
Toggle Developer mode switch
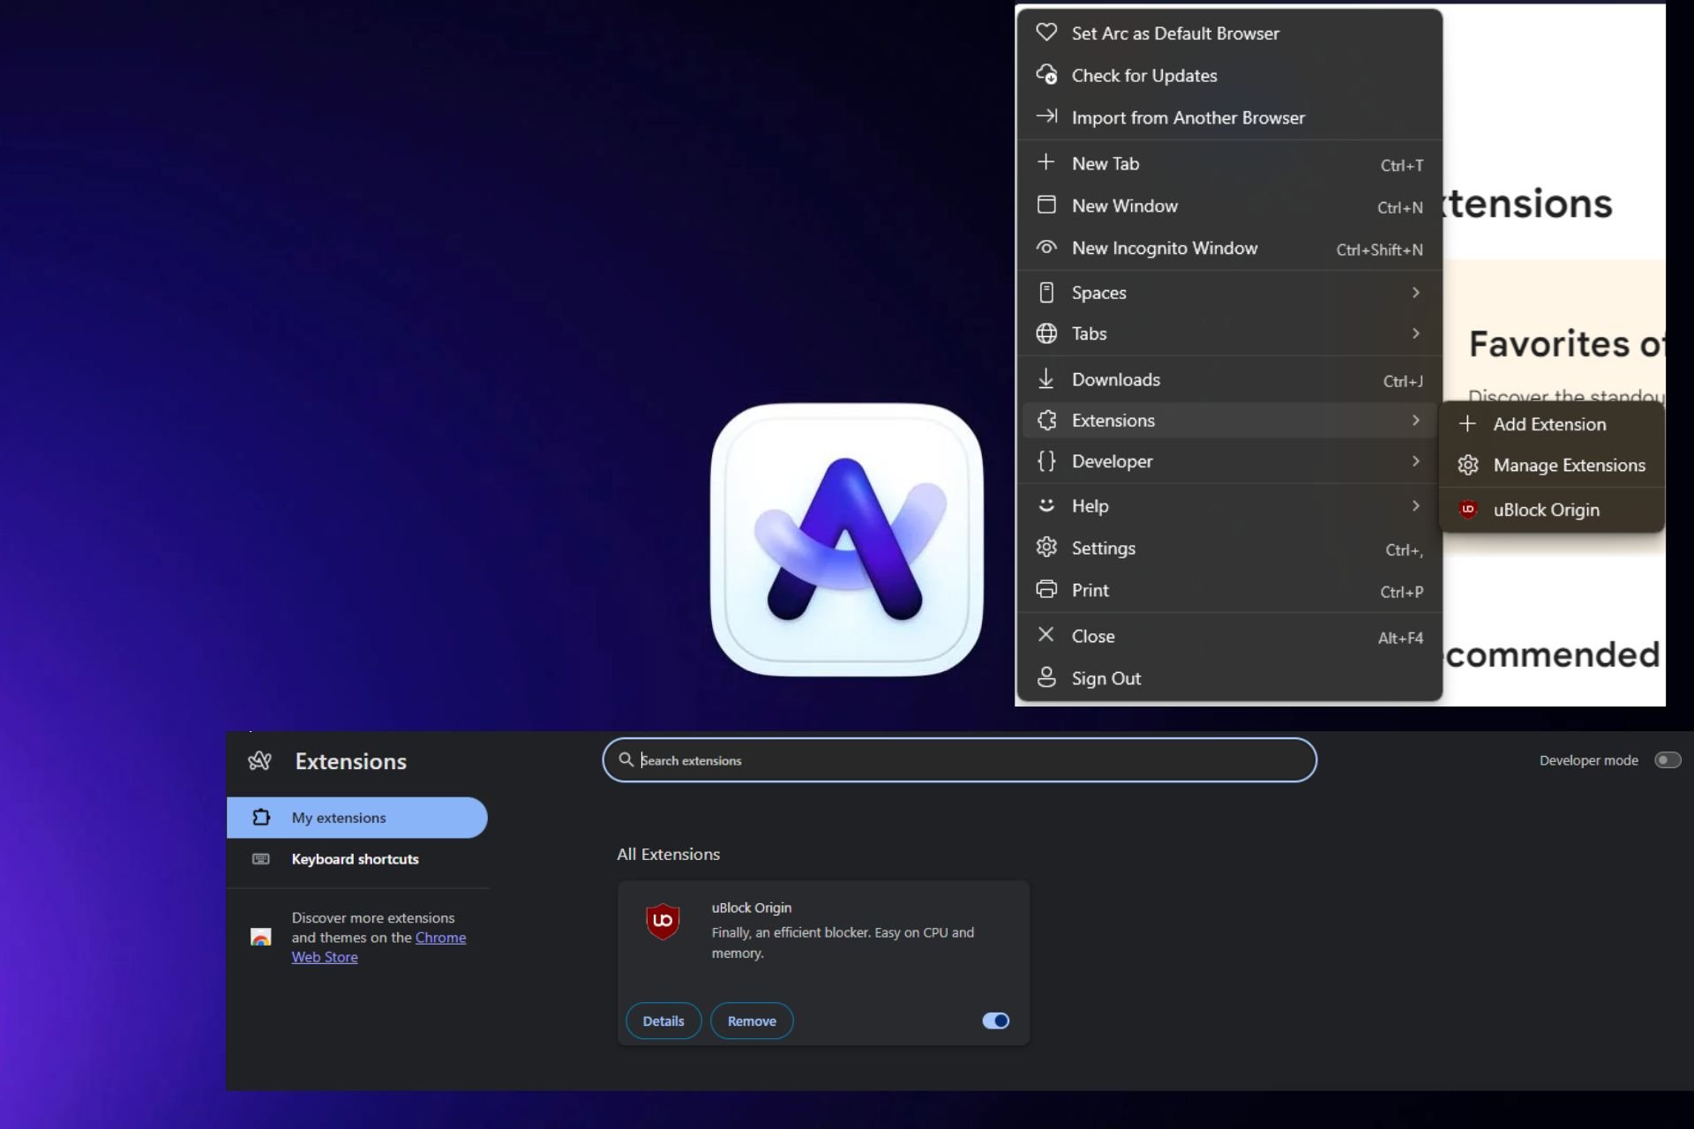pyautogui.click(x=1668, y=759)
